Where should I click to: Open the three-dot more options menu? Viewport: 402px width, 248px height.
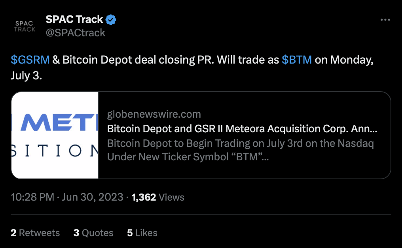[385, 20]
